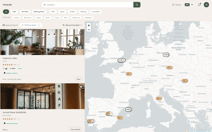
Task: Choose popular city Berlin
Action: [48, 17]
